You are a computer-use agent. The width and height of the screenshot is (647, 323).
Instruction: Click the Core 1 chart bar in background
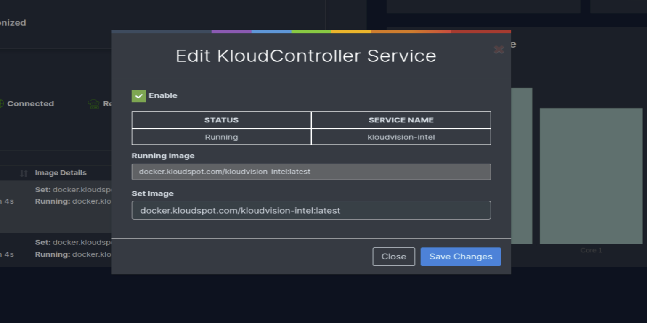(591, 176)
